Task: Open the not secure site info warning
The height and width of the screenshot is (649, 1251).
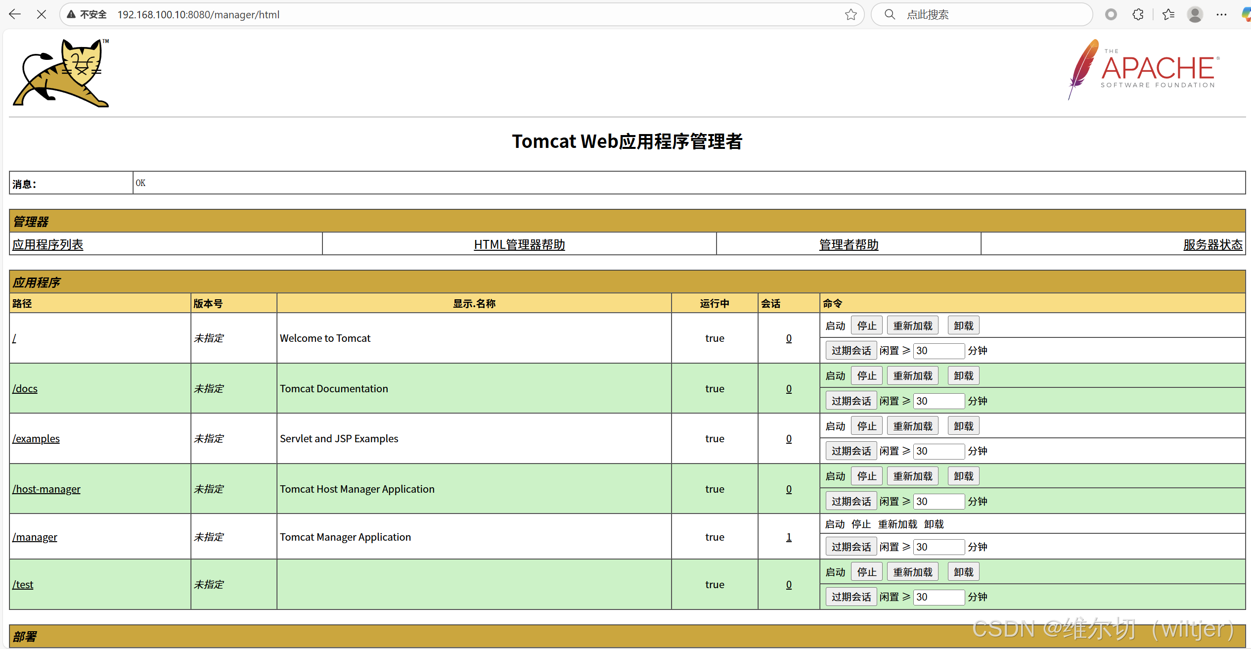Action: [87, 14]
